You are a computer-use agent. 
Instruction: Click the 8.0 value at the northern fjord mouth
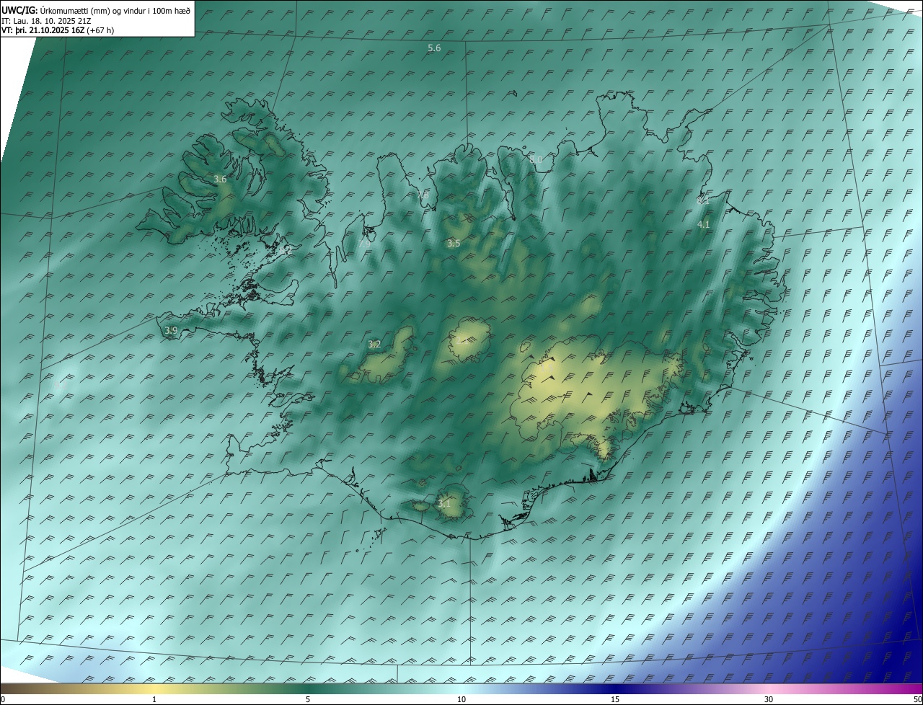pos(535,159)
